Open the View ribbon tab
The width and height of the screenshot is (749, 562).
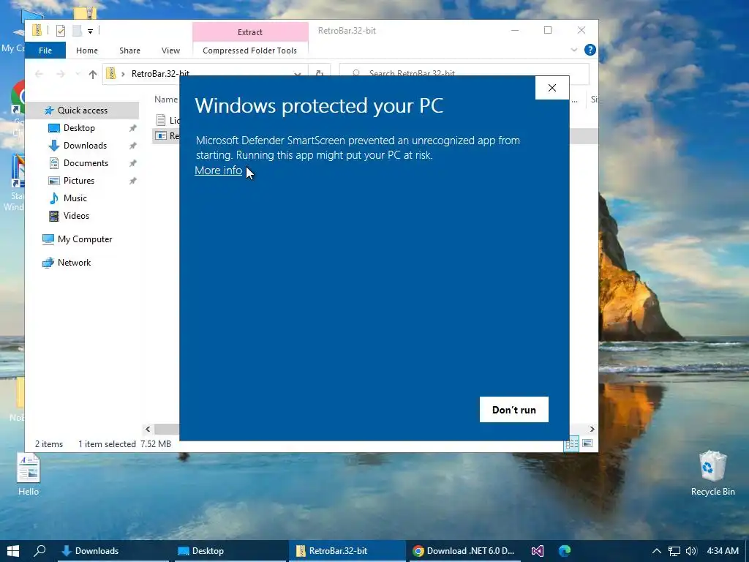170,50
